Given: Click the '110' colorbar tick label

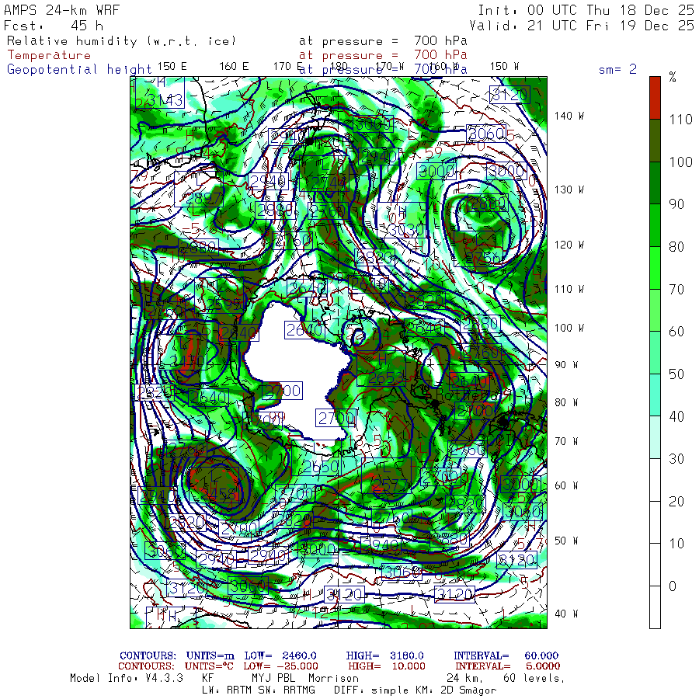Looking at the screenshot, I should coord(680,120).
